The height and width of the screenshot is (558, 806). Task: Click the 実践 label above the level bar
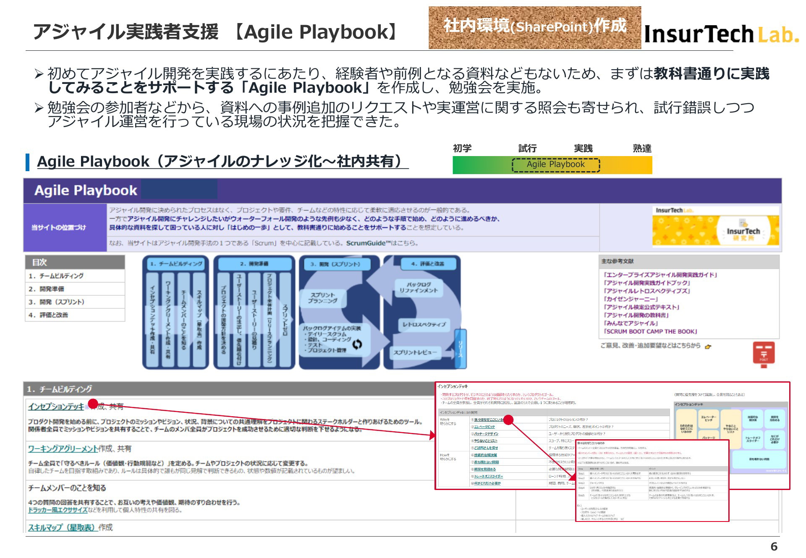click(x=583, y=148)
